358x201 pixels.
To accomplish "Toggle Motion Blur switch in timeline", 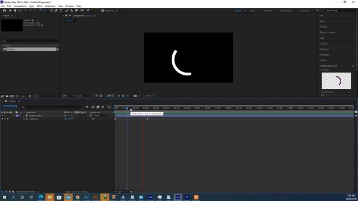I will pyautogui.click(x=103, y=107).
